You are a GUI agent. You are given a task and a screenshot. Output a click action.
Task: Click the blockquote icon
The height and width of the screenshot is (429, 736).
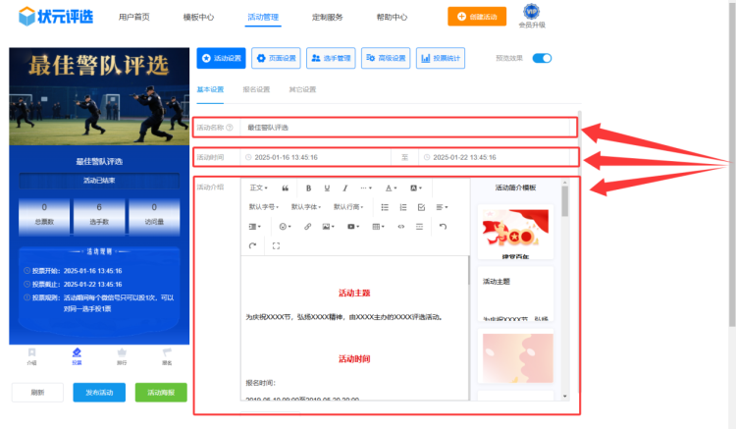point(286,188)
